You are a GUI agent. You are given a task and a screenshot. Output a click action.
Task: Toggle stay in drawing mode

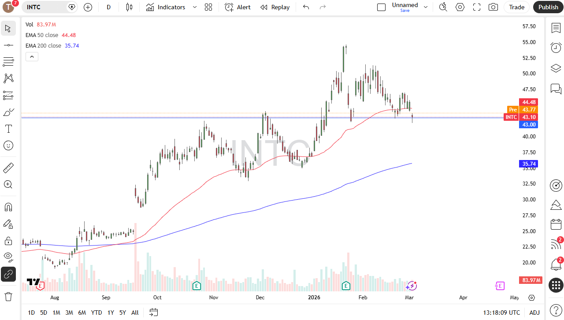[8, 224]
